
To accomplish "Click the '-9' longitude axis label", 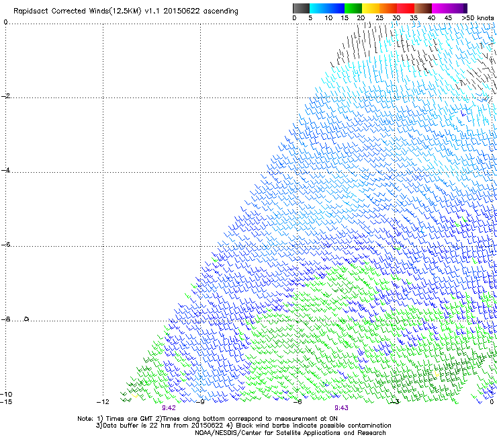I will tap(199, 402).
